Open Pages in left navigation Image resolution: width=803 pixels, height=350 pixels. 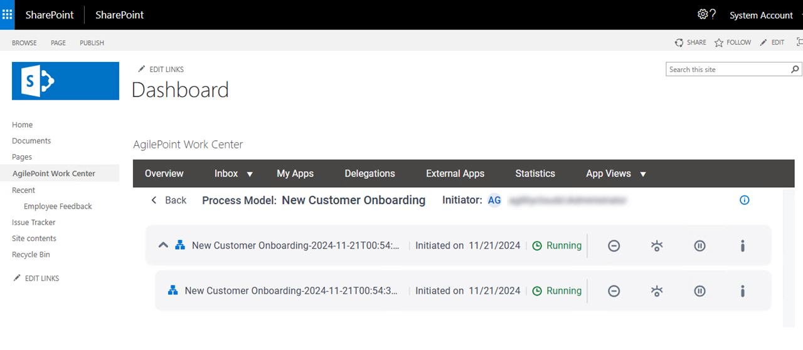click(x=22, y=157)
